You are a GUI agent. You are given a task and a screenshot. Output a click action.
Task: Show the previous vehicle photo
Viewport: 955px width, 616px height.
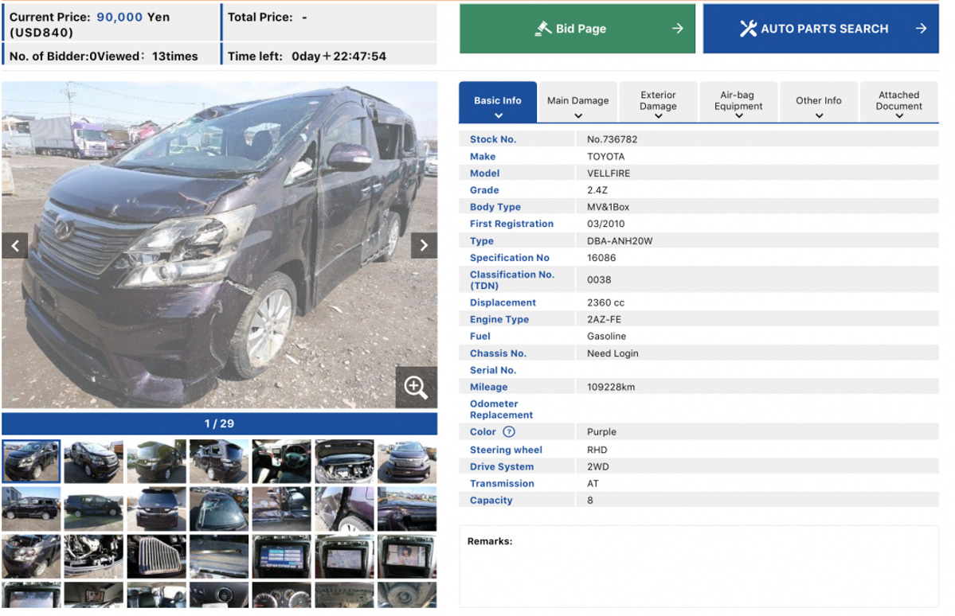[x=14, y=245]
